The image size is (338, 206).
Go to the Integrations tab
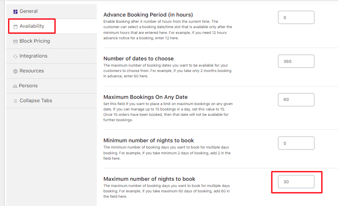pyautogui.click(x=52, y=56)
